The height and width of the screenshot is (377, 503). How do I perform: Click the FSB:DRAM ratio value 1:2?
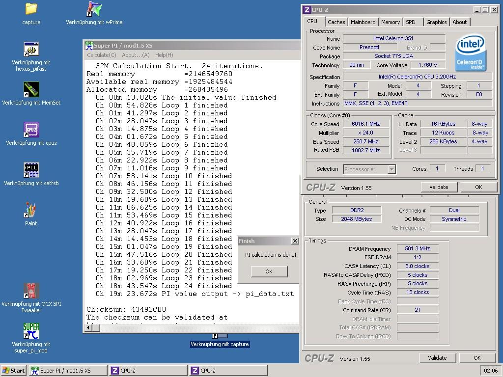point(418,257)
